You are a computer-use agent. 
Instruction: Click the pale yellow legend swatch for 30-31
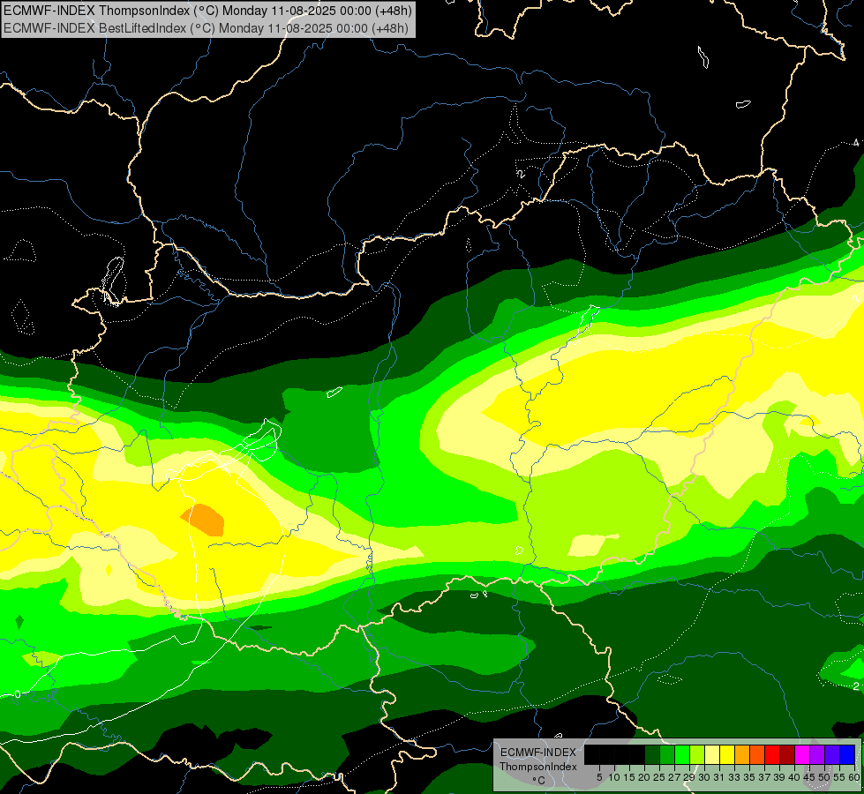[712, 754]
